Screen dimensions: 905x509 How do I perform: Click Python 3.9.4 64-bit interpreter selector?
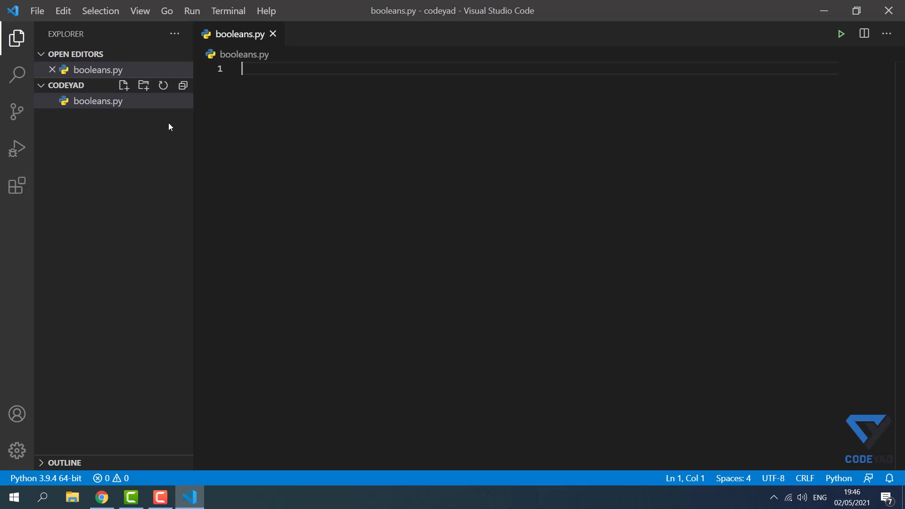click(x=46, y=478)
